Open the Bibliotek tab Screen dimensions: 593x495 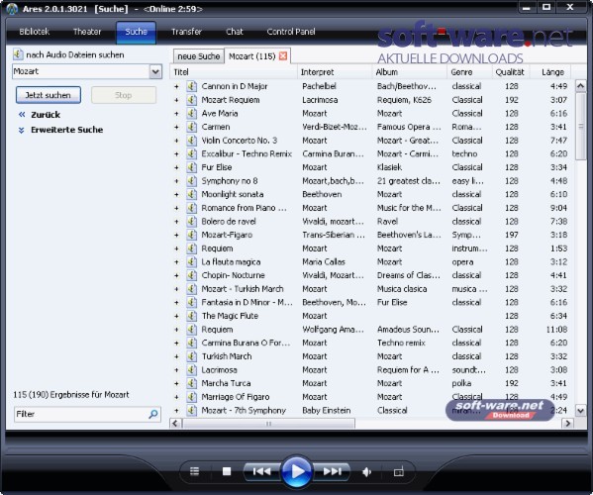click(35, 32)
